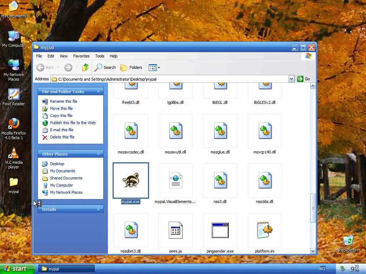This screenshot has width=366, height=274.
Task: Click the scrollbar up arrow
Action: tap(313, 86)
